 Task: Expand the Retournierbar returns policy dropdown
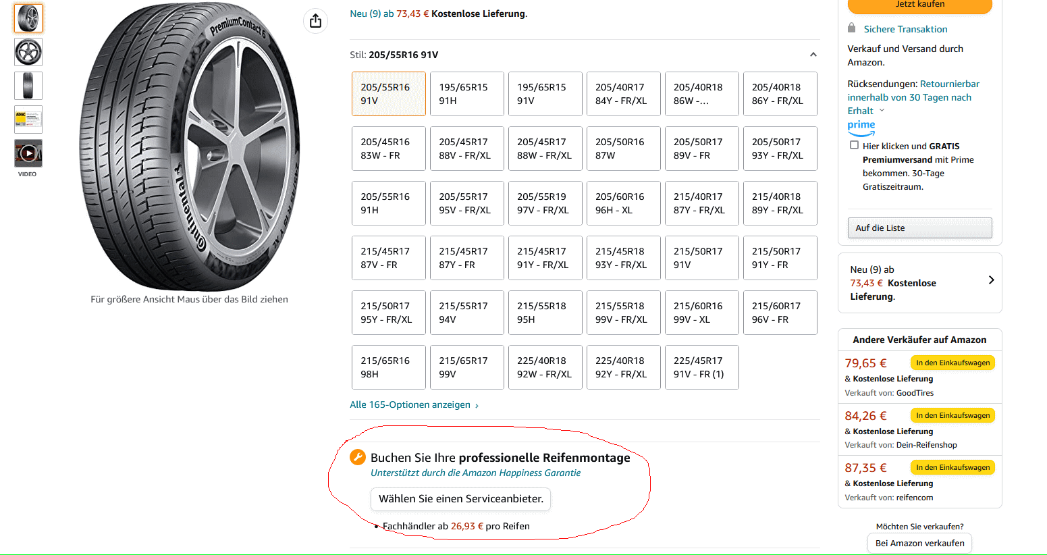click(882, 111)
